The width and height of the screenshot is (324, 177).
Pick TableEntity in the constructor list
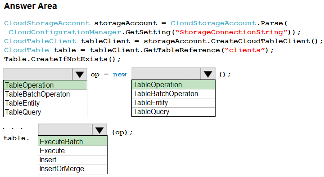coord(173,103)
